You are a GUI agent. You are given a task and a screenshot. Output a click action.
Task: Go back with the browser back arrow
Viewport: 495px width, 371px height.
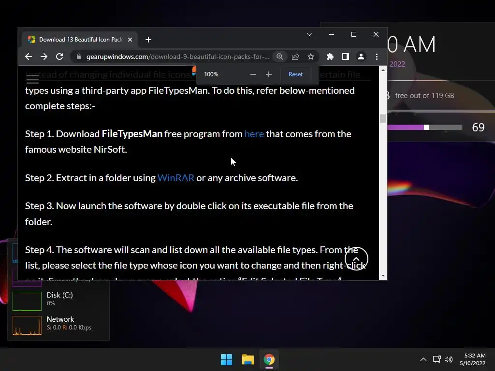pos(29,57)
